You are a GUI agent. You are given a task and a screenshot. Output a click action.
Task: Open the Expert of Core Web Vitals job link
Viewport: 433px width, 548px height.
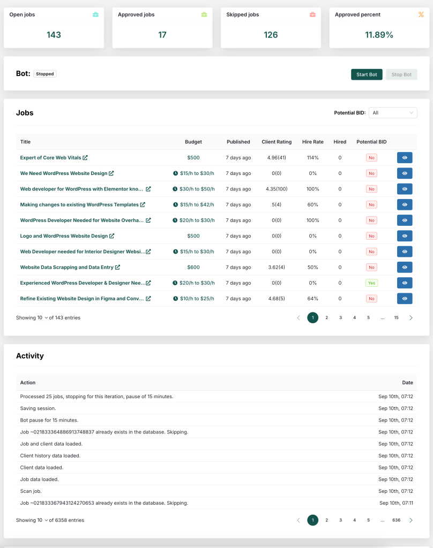[50, 158]
